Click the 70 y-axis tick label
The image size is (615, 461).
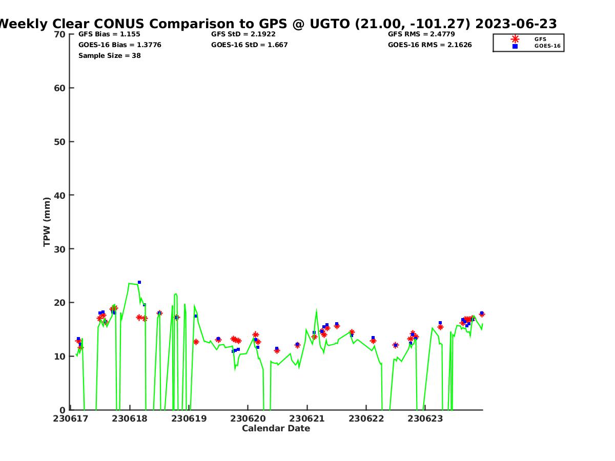click(x=60, y=34)
